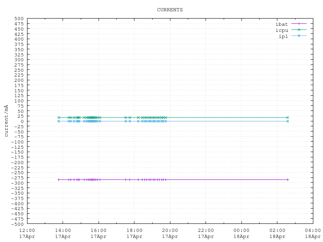This screenshot has width=323, height=242.
Task: Click the 22:00 17Apr x-axis label
Action: (x=206, y=234)
